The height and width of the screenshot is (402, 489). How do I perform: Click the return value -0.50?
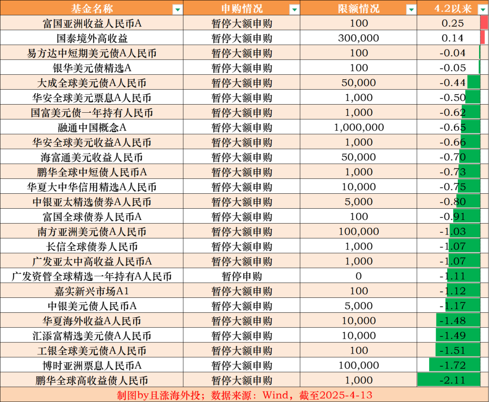click(x=453, y=98)
